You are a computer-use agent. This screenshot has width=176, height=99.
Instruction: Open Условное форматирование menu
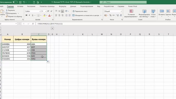pyautogui.click(x=131, y=13)
